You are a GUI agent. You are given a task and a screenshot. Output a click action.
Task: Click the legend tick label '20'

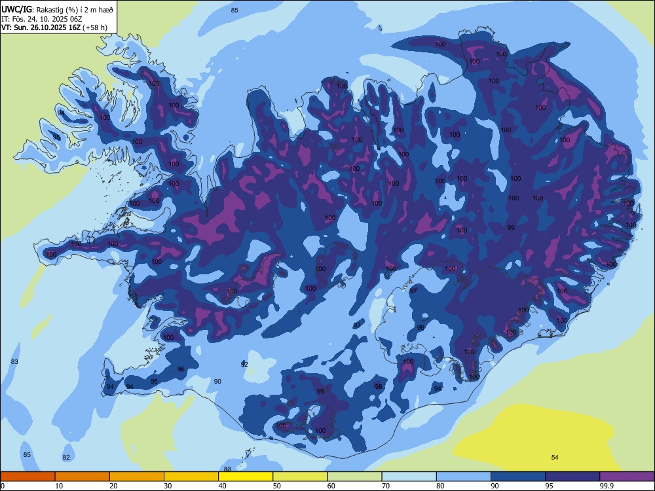[x=113, y=486]
